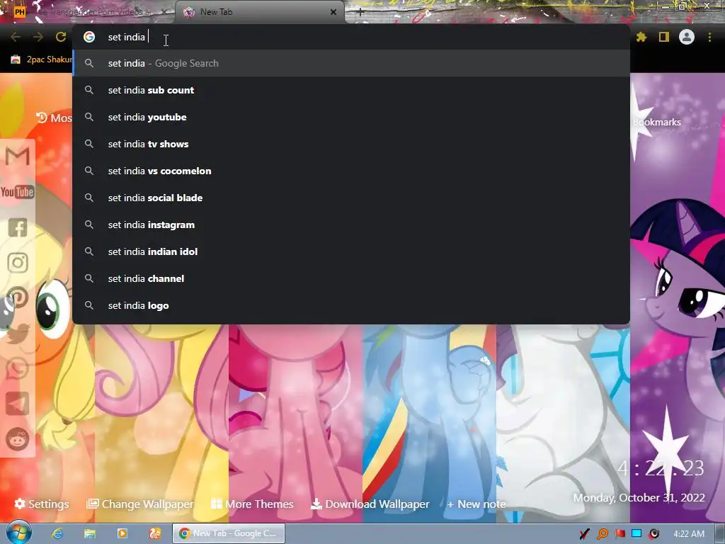Open Gmail shortcut in left sidebar
The width and height of the screenshot is (725, 544).
[18, 157]
